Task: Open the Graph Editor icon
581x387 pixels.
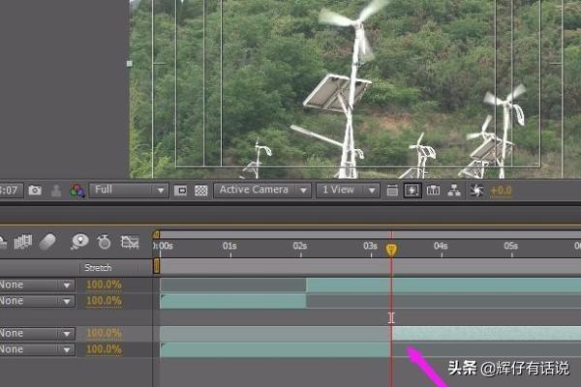Action: pyautogui.click(x=130, y=242)
